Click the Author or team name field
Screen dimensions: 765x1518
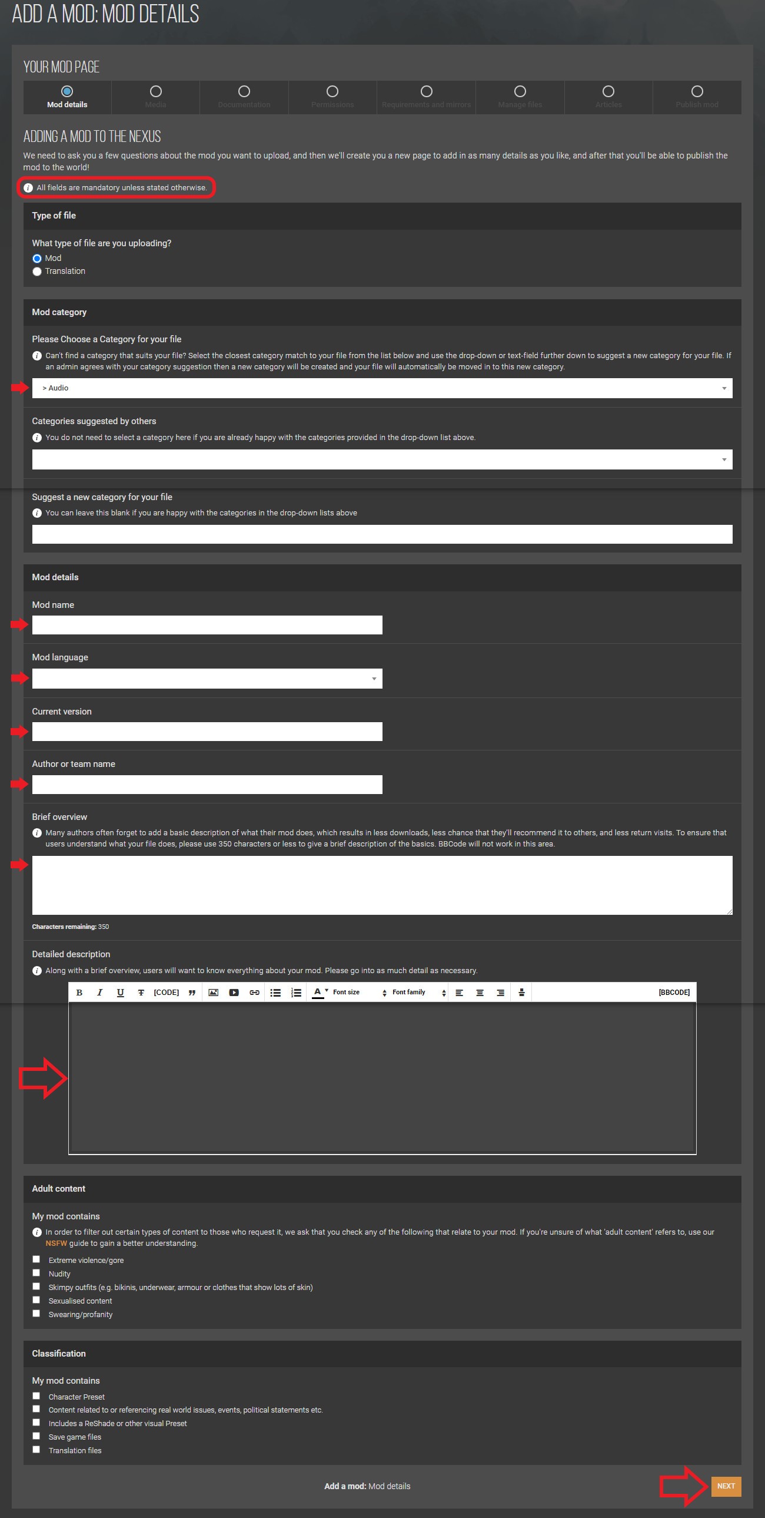click(207, 785)
